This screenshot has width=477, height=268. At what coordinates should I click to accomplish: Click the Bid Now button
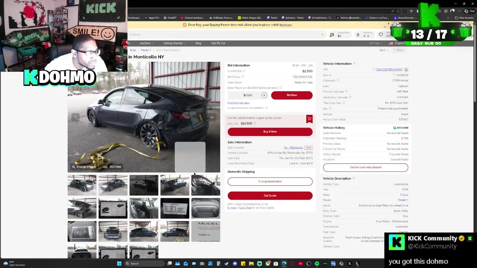click(x=292, y=95)
